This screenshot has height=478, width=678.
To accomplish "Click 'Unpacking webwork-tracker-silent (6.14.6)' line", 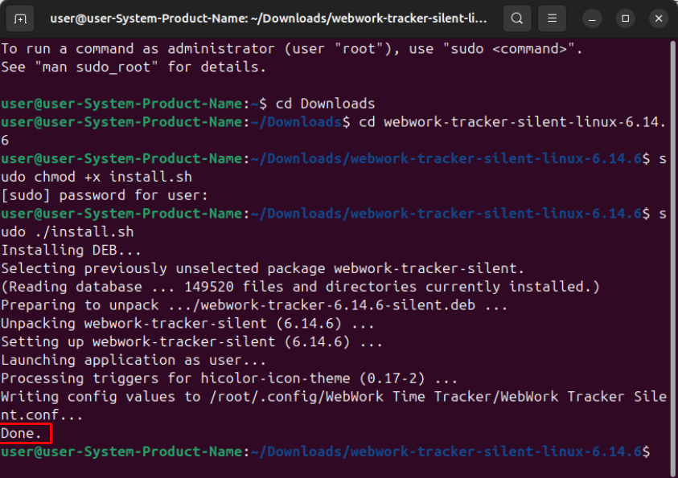I will 187,324.
